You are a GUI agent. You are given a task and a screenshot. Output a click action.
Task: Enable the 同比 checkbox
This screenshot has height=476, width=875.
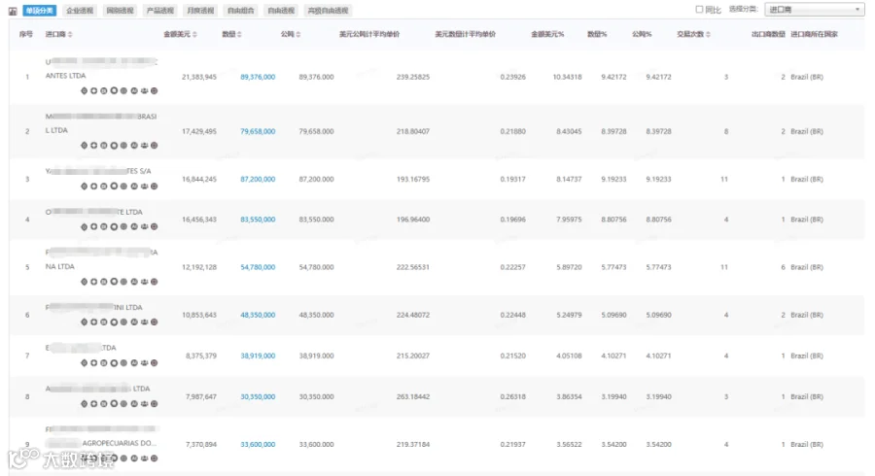click(699, 10)
